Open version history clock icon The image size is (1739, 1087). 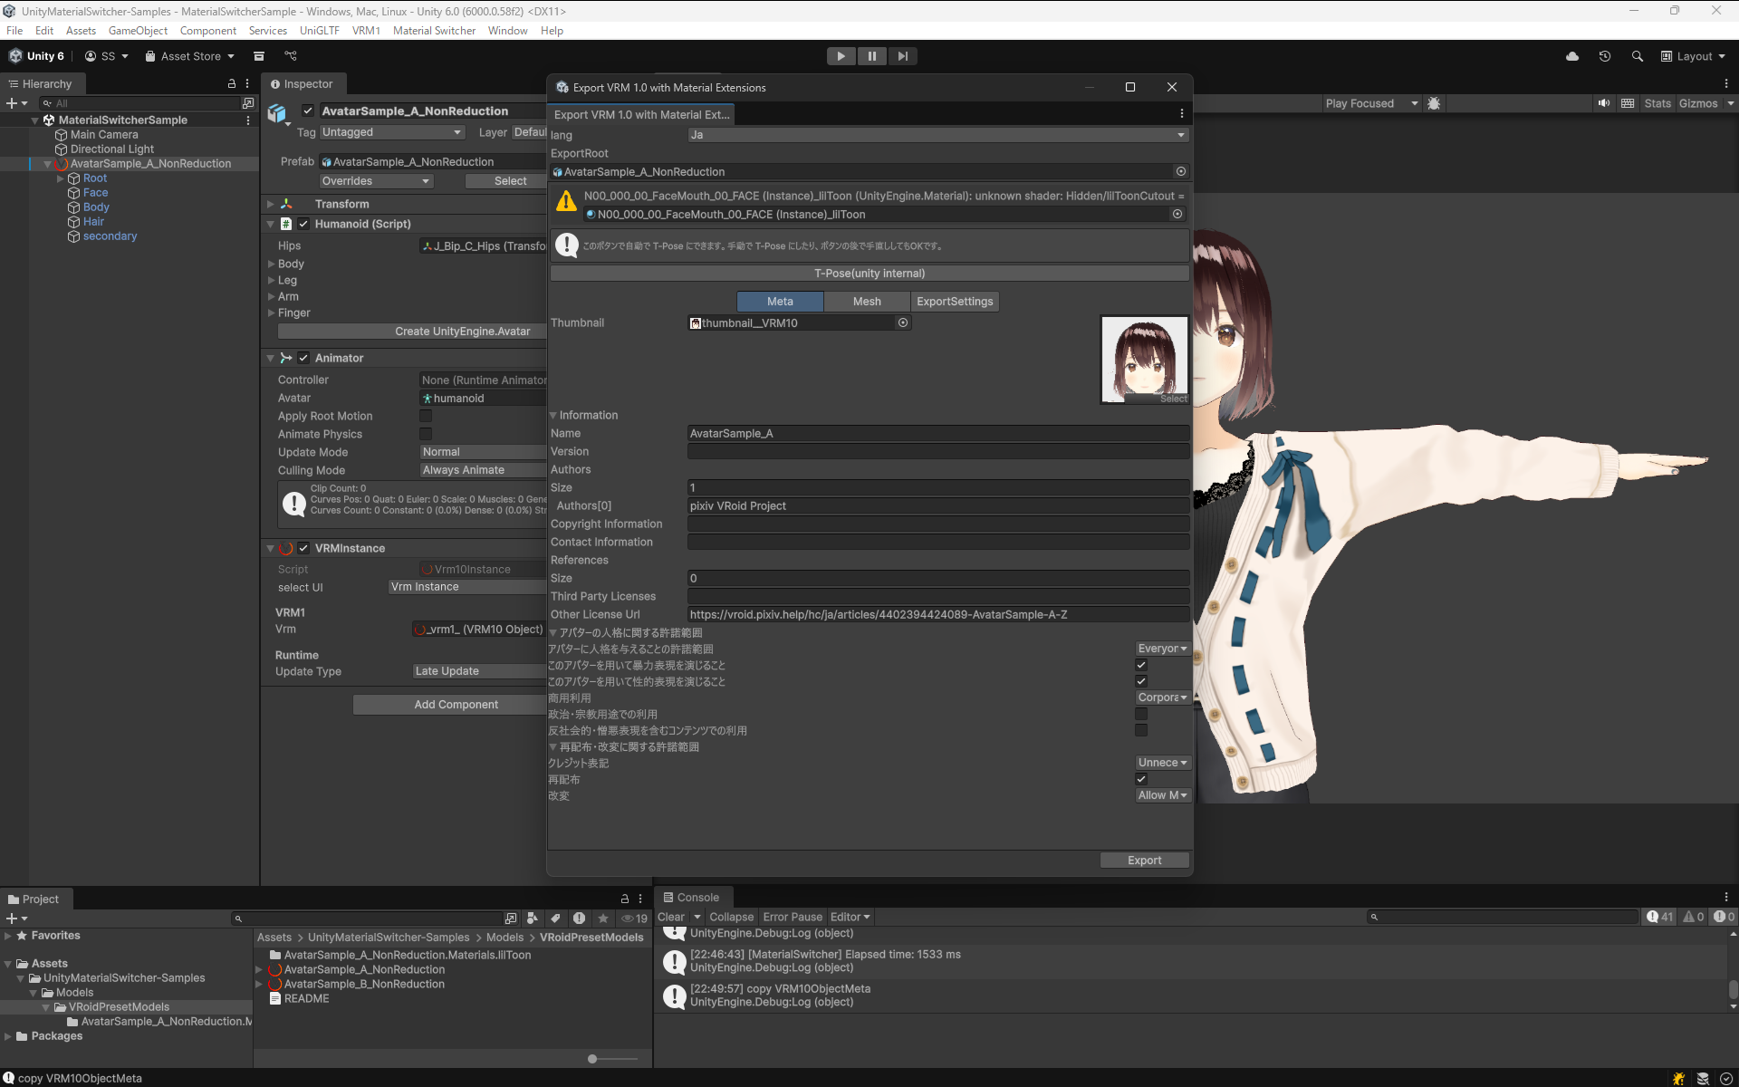coord(1605,56)
